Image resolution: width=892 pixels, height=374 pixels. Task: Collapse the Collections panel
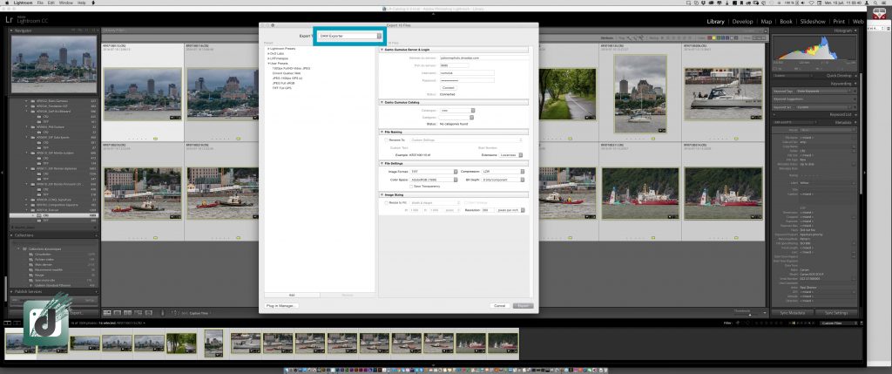12,235
